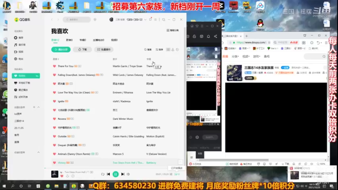The height and width of the screenshot is (190, 338).
Task: Go back with QQ Music's back arrow
Action: point(52,19)
